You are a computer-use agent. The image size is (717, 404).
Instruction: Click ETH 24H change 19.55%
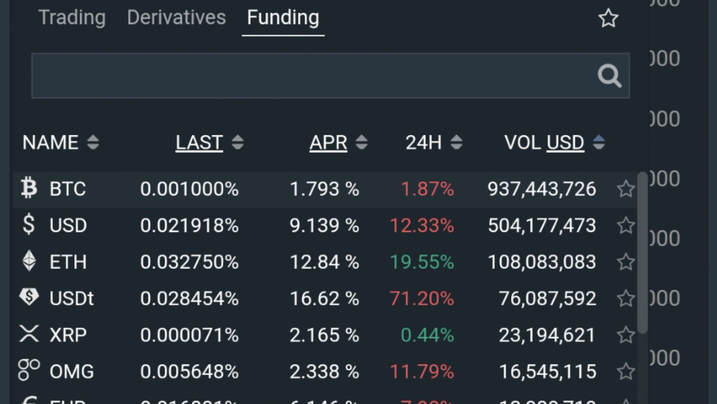422,262
